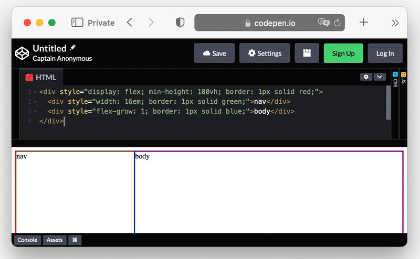Click the green fullscreen window button

[52, 23]
